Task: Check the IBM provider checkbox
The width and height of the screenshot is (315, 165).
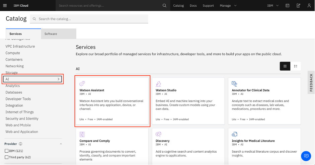Action: (x=7, y=151)
